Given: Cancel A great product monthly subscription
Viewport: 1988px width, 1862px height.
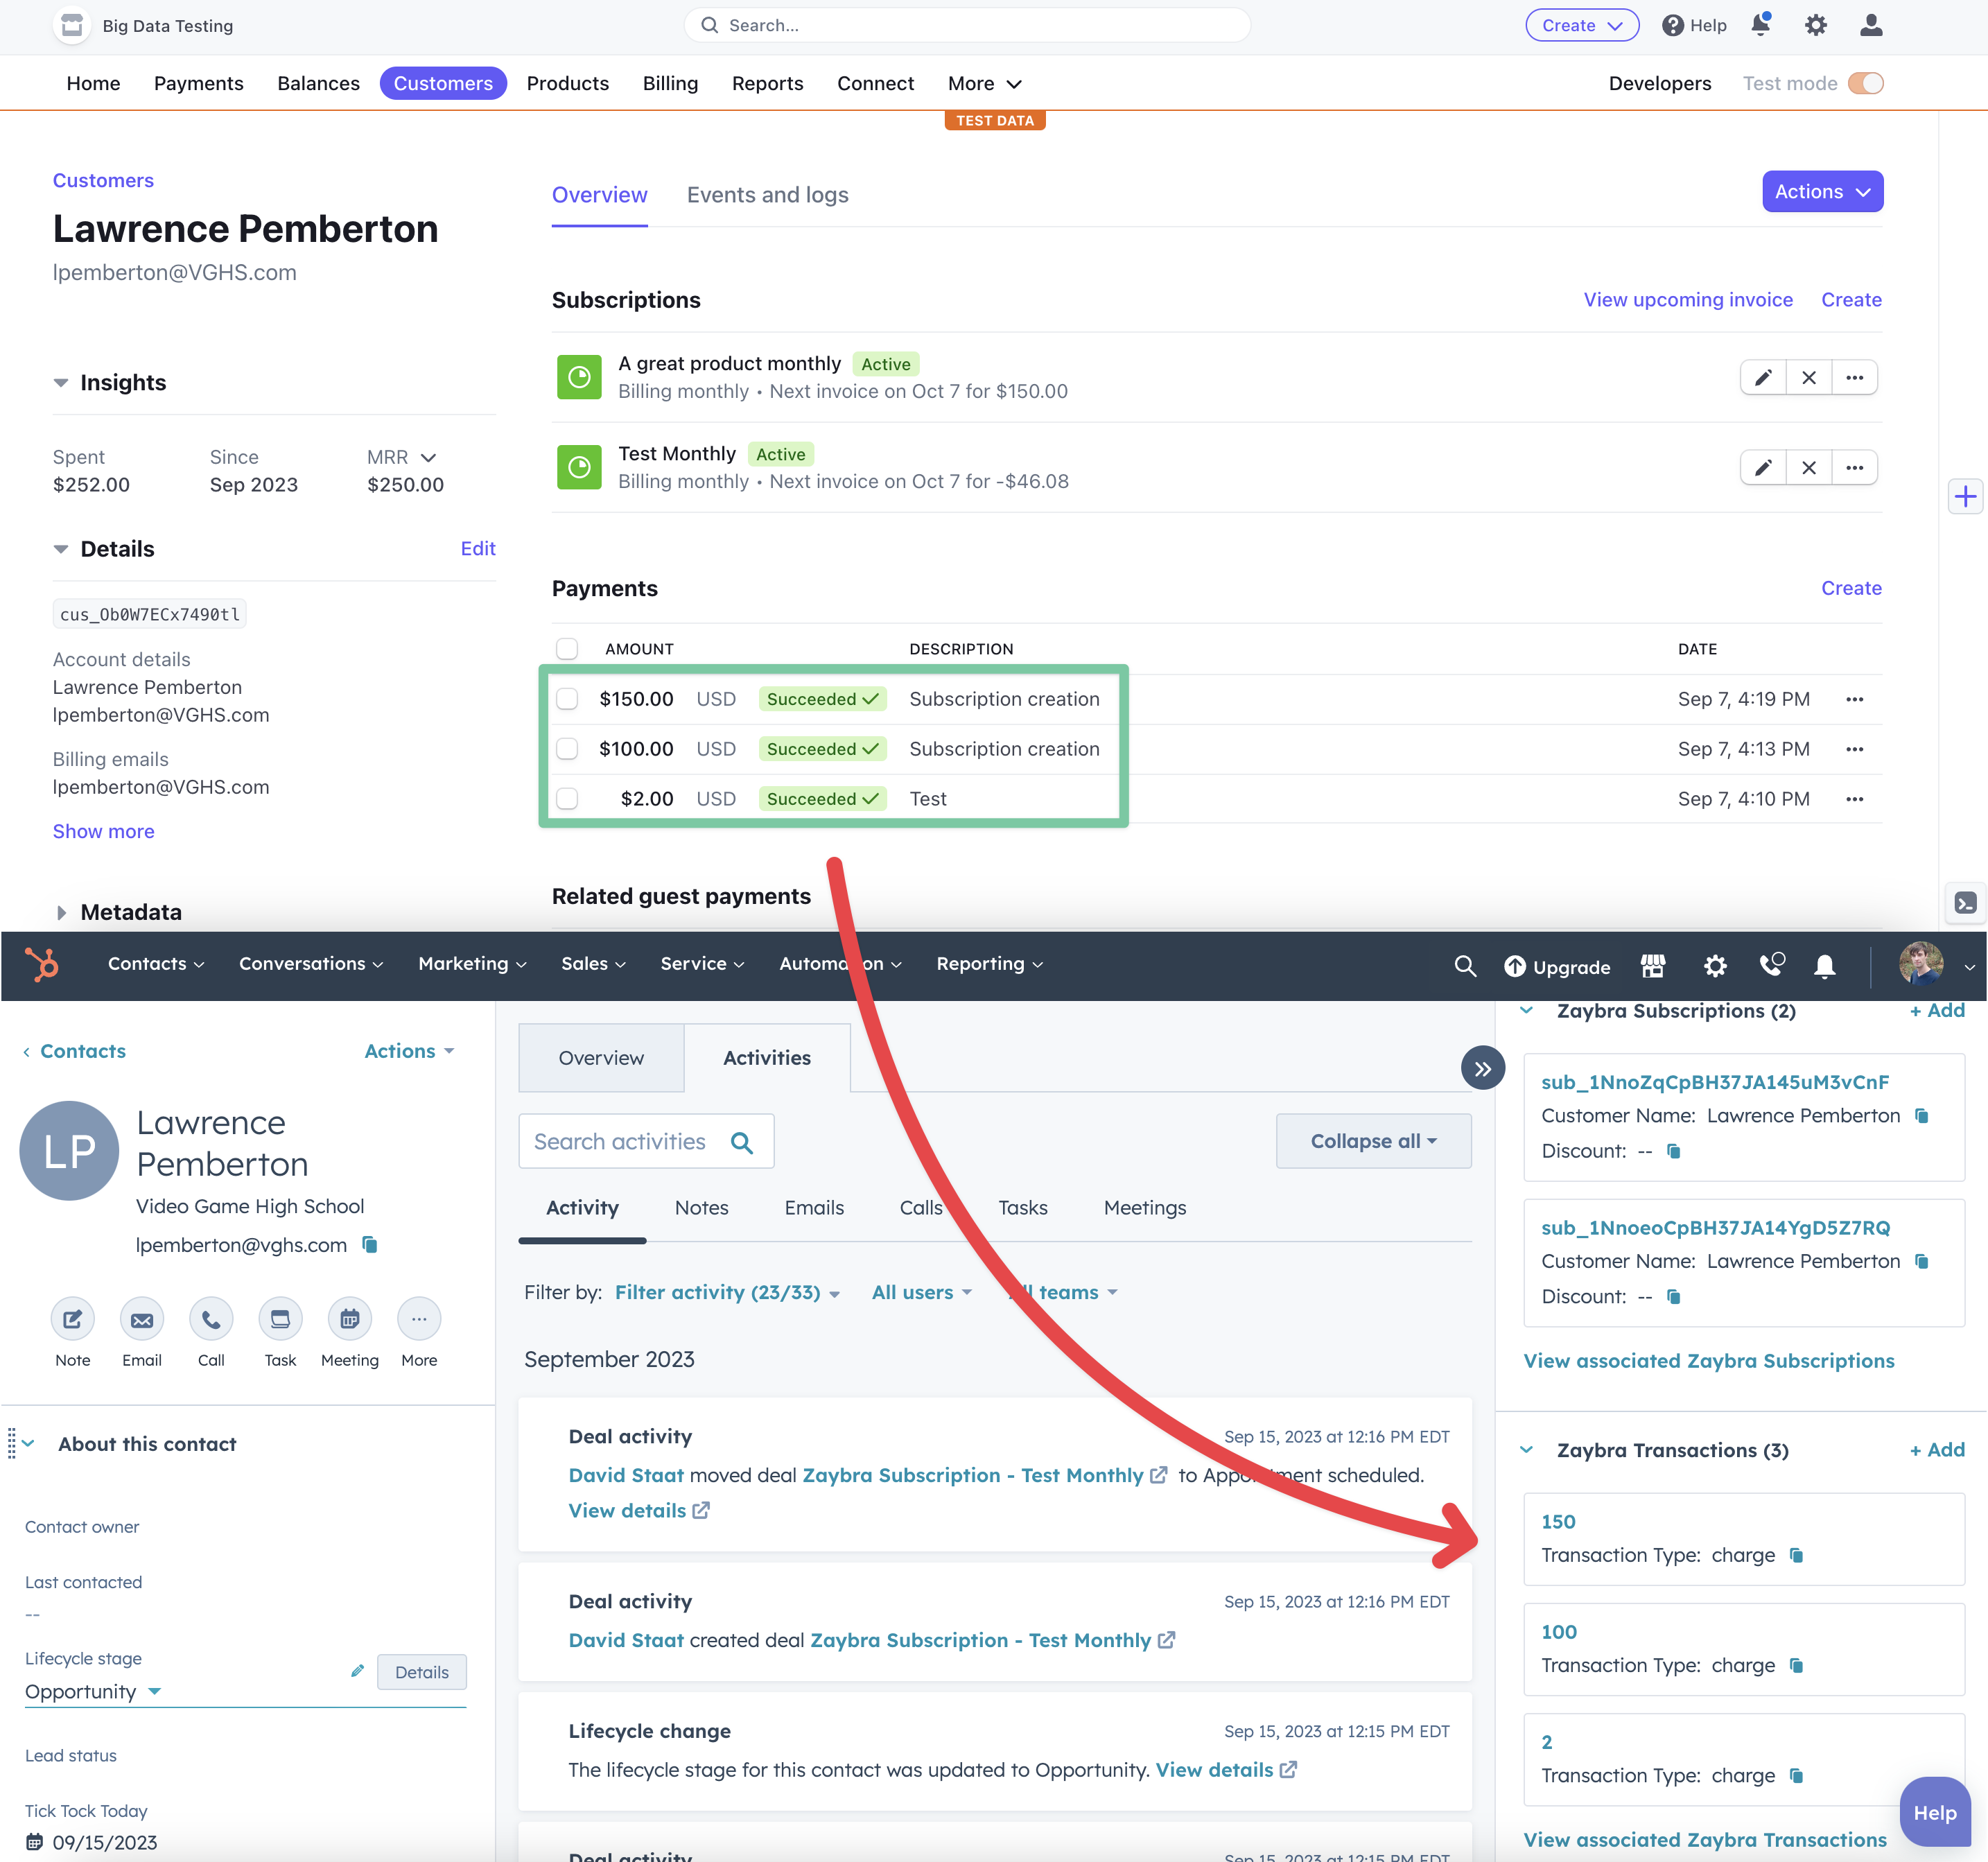Looking at the screenshot, I should pos(1809,377).
